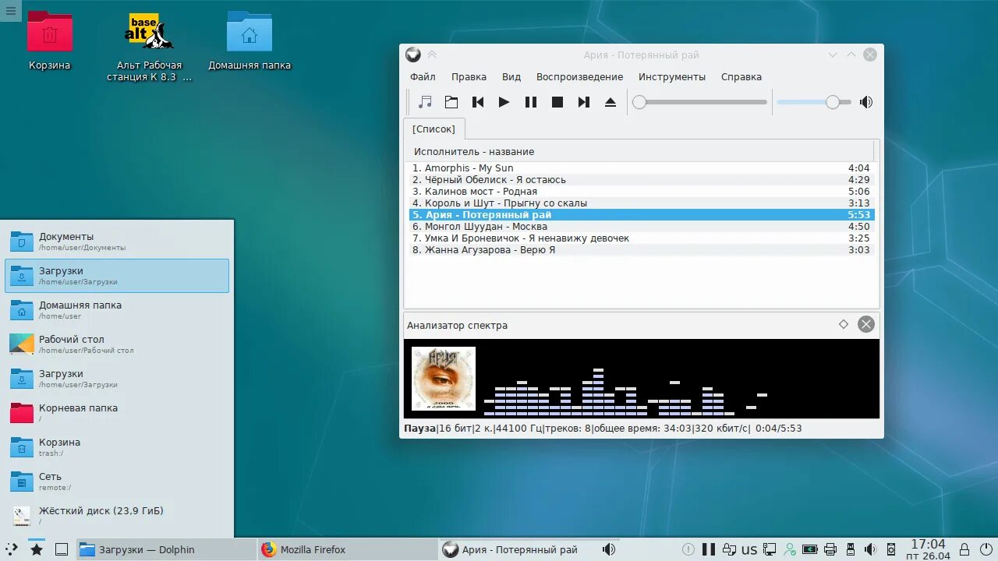Open the Инструменты menu
The height and width of the screenshot is (561, 998).
[672, 77]
